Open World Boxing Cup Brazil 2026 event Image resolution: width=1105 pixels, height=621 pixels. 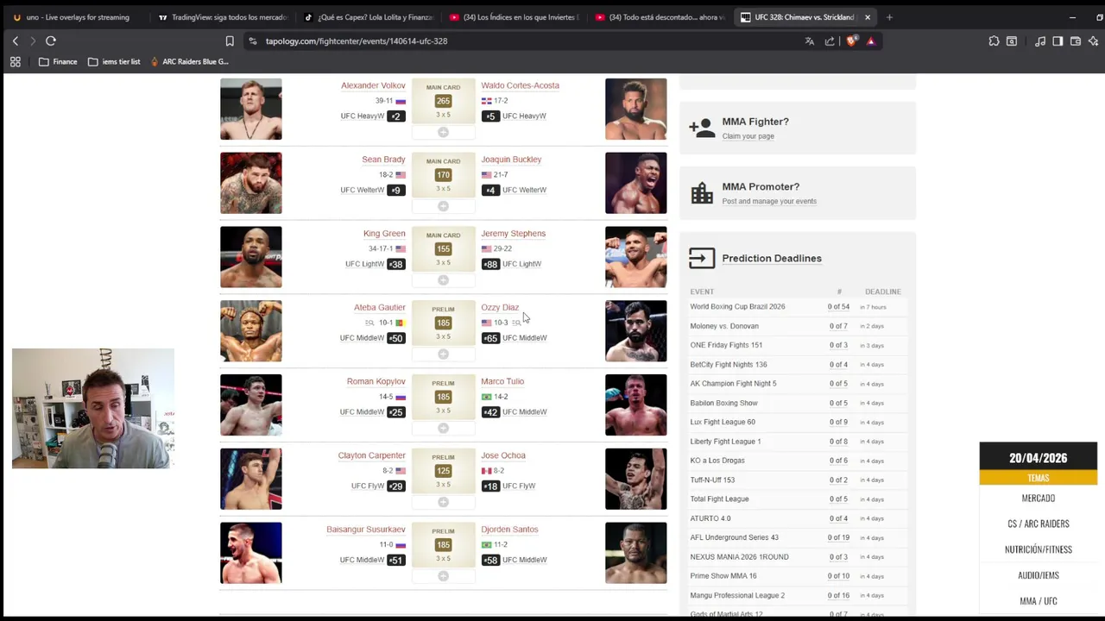[737, 307]
